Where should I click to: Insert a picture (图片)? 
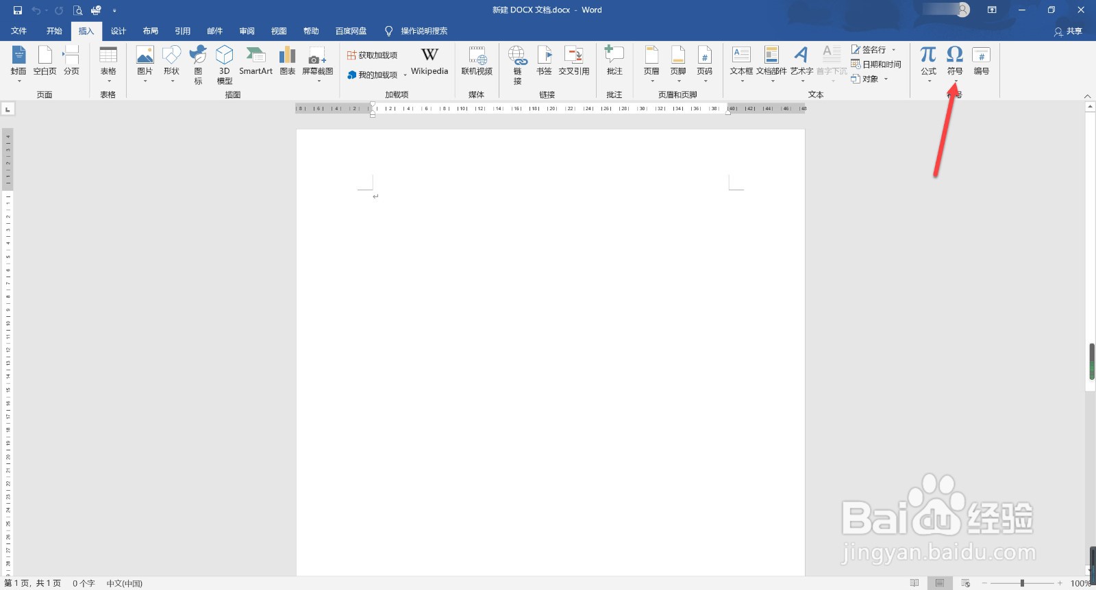[145, 64]
